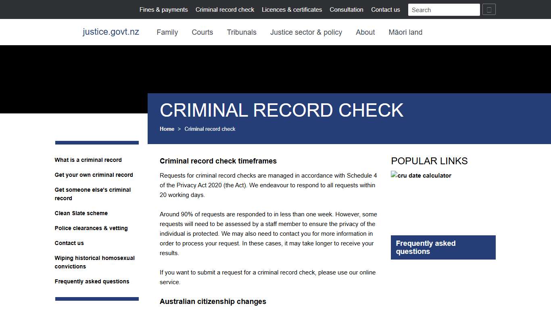Image resolution: width=551 pixels, height=310 pixels.
Task: Click the justice.govt.nz site logo
Action: pos(111,32)
